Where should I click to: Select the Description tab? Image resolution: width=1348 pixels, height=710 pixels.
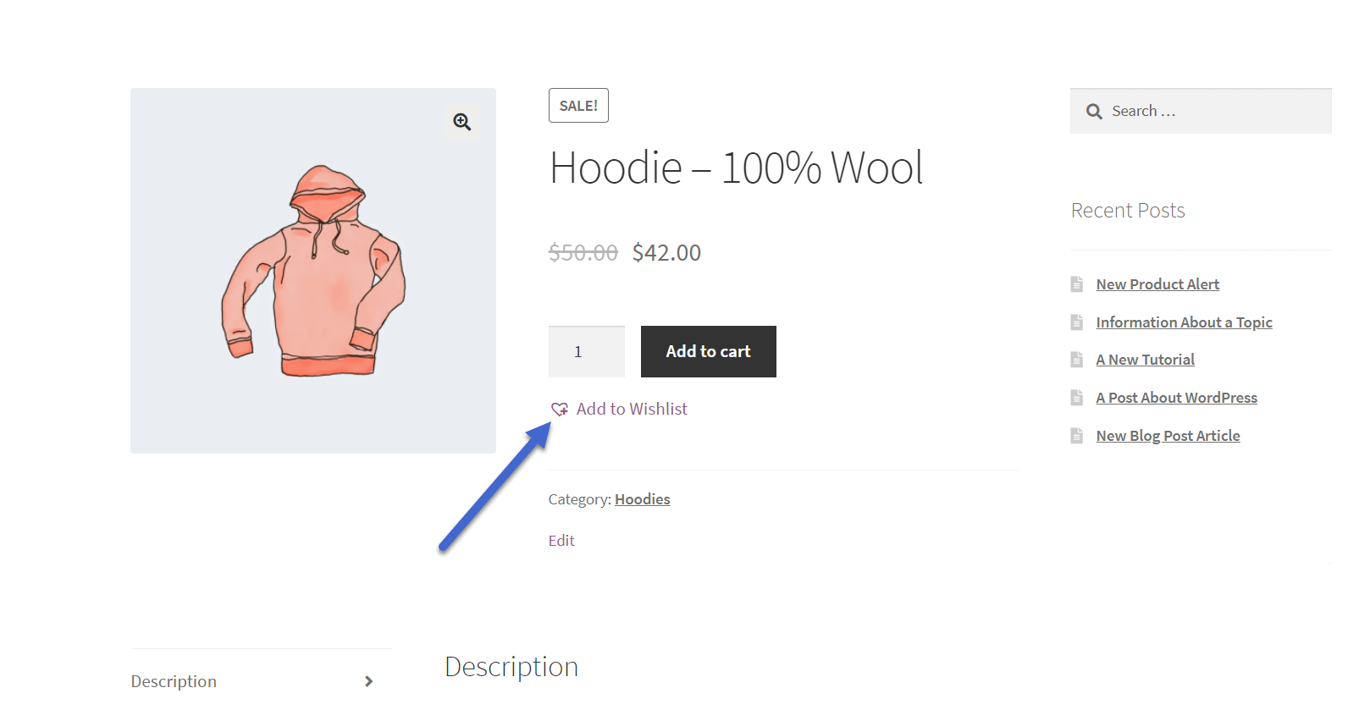pyautogui.click(x=173, y=680)
